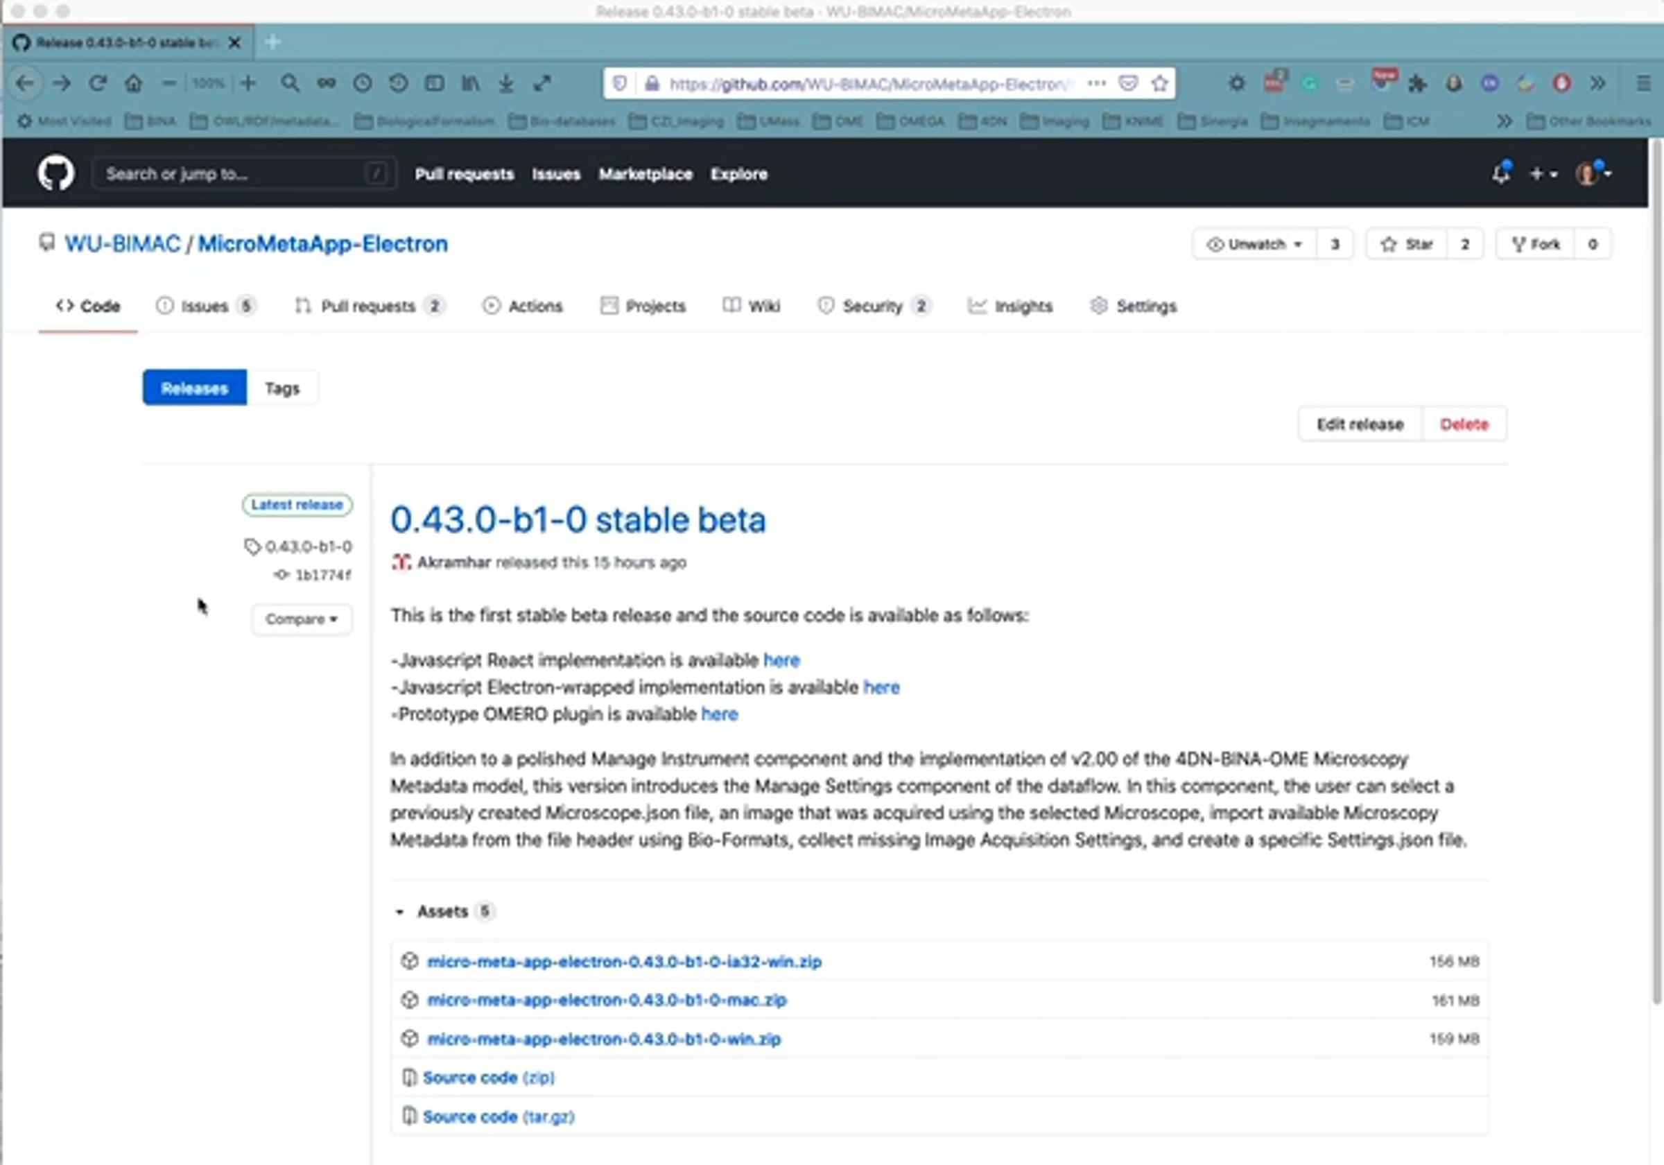
Task: Download Source code (zip)
Action: pyautogui.click(x=489, y=1078)
